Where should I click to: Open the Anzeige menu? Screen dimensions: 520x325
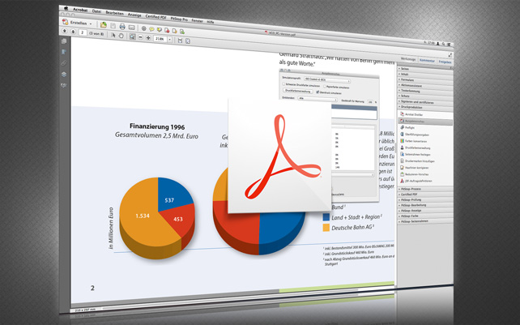[134, 15]
